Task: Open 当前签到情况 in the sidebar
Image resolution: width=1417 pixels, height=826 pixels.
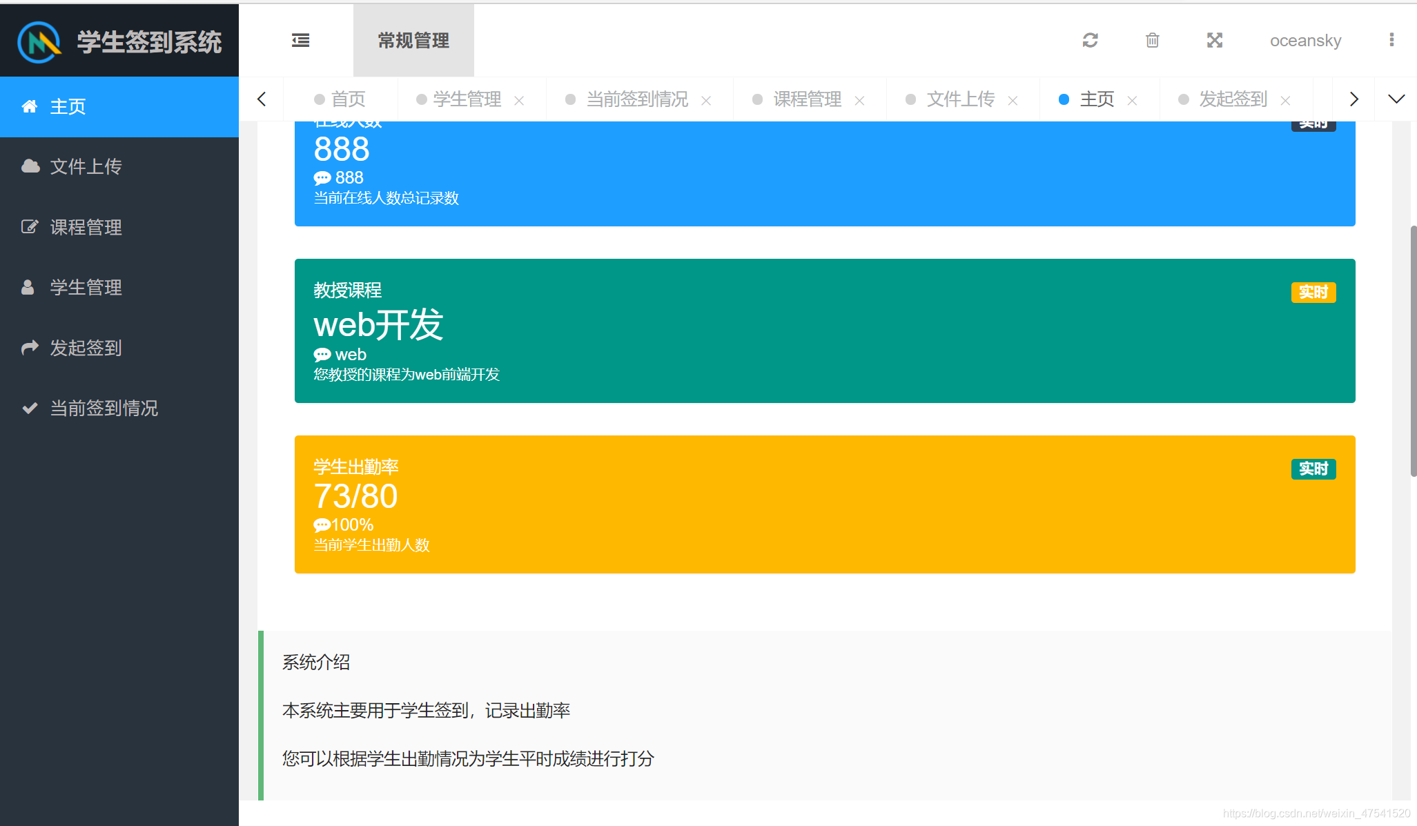Action: point(119,408)
